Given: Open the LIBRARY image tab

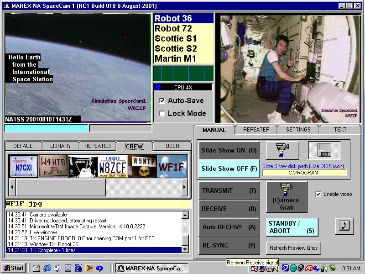Looking at the screenshot, I should tap(61, 146).
